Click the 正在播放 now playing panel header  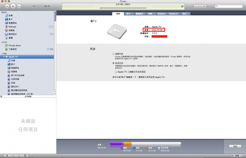click(x=28, y=96)
